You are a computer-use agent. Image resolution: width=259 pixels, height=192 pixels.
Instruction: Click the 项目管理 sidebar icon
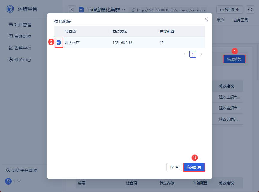point(11,25)
